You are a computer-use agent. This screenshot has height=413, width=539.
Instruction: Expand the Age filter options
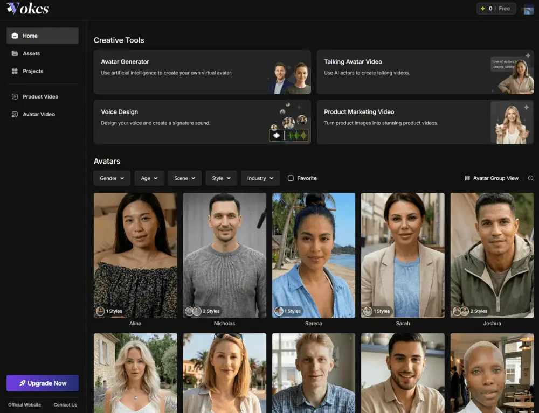tap(149, 178)
